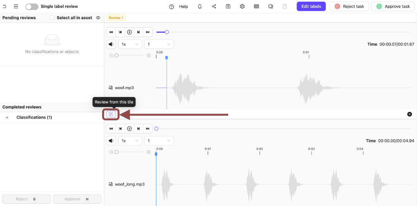Screen dimensions: 417x206
Task: Check the Select all in asset checkbox
Action: pos(52,18)
